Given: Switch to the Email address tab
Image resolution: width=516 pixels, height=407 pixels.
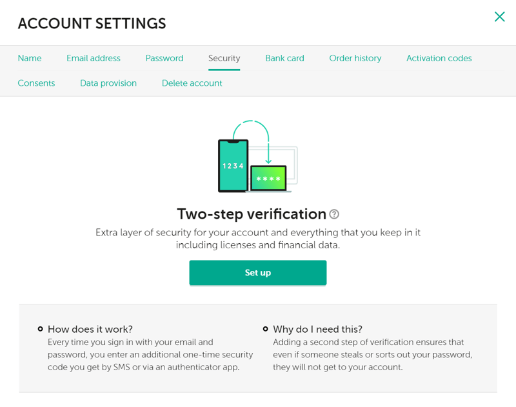Looking at the screenshot, I should point(94,58).
